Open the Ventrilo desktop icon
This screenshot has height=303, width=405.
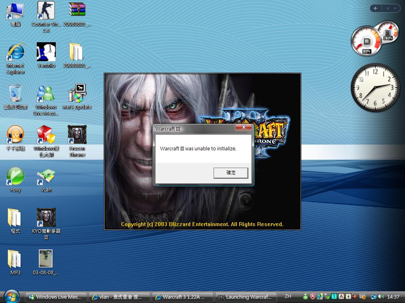(46, 52)
